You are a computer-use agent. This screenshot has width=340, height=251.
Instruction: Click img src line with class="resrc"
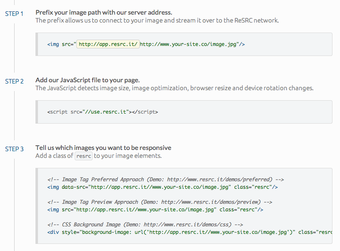155,210
